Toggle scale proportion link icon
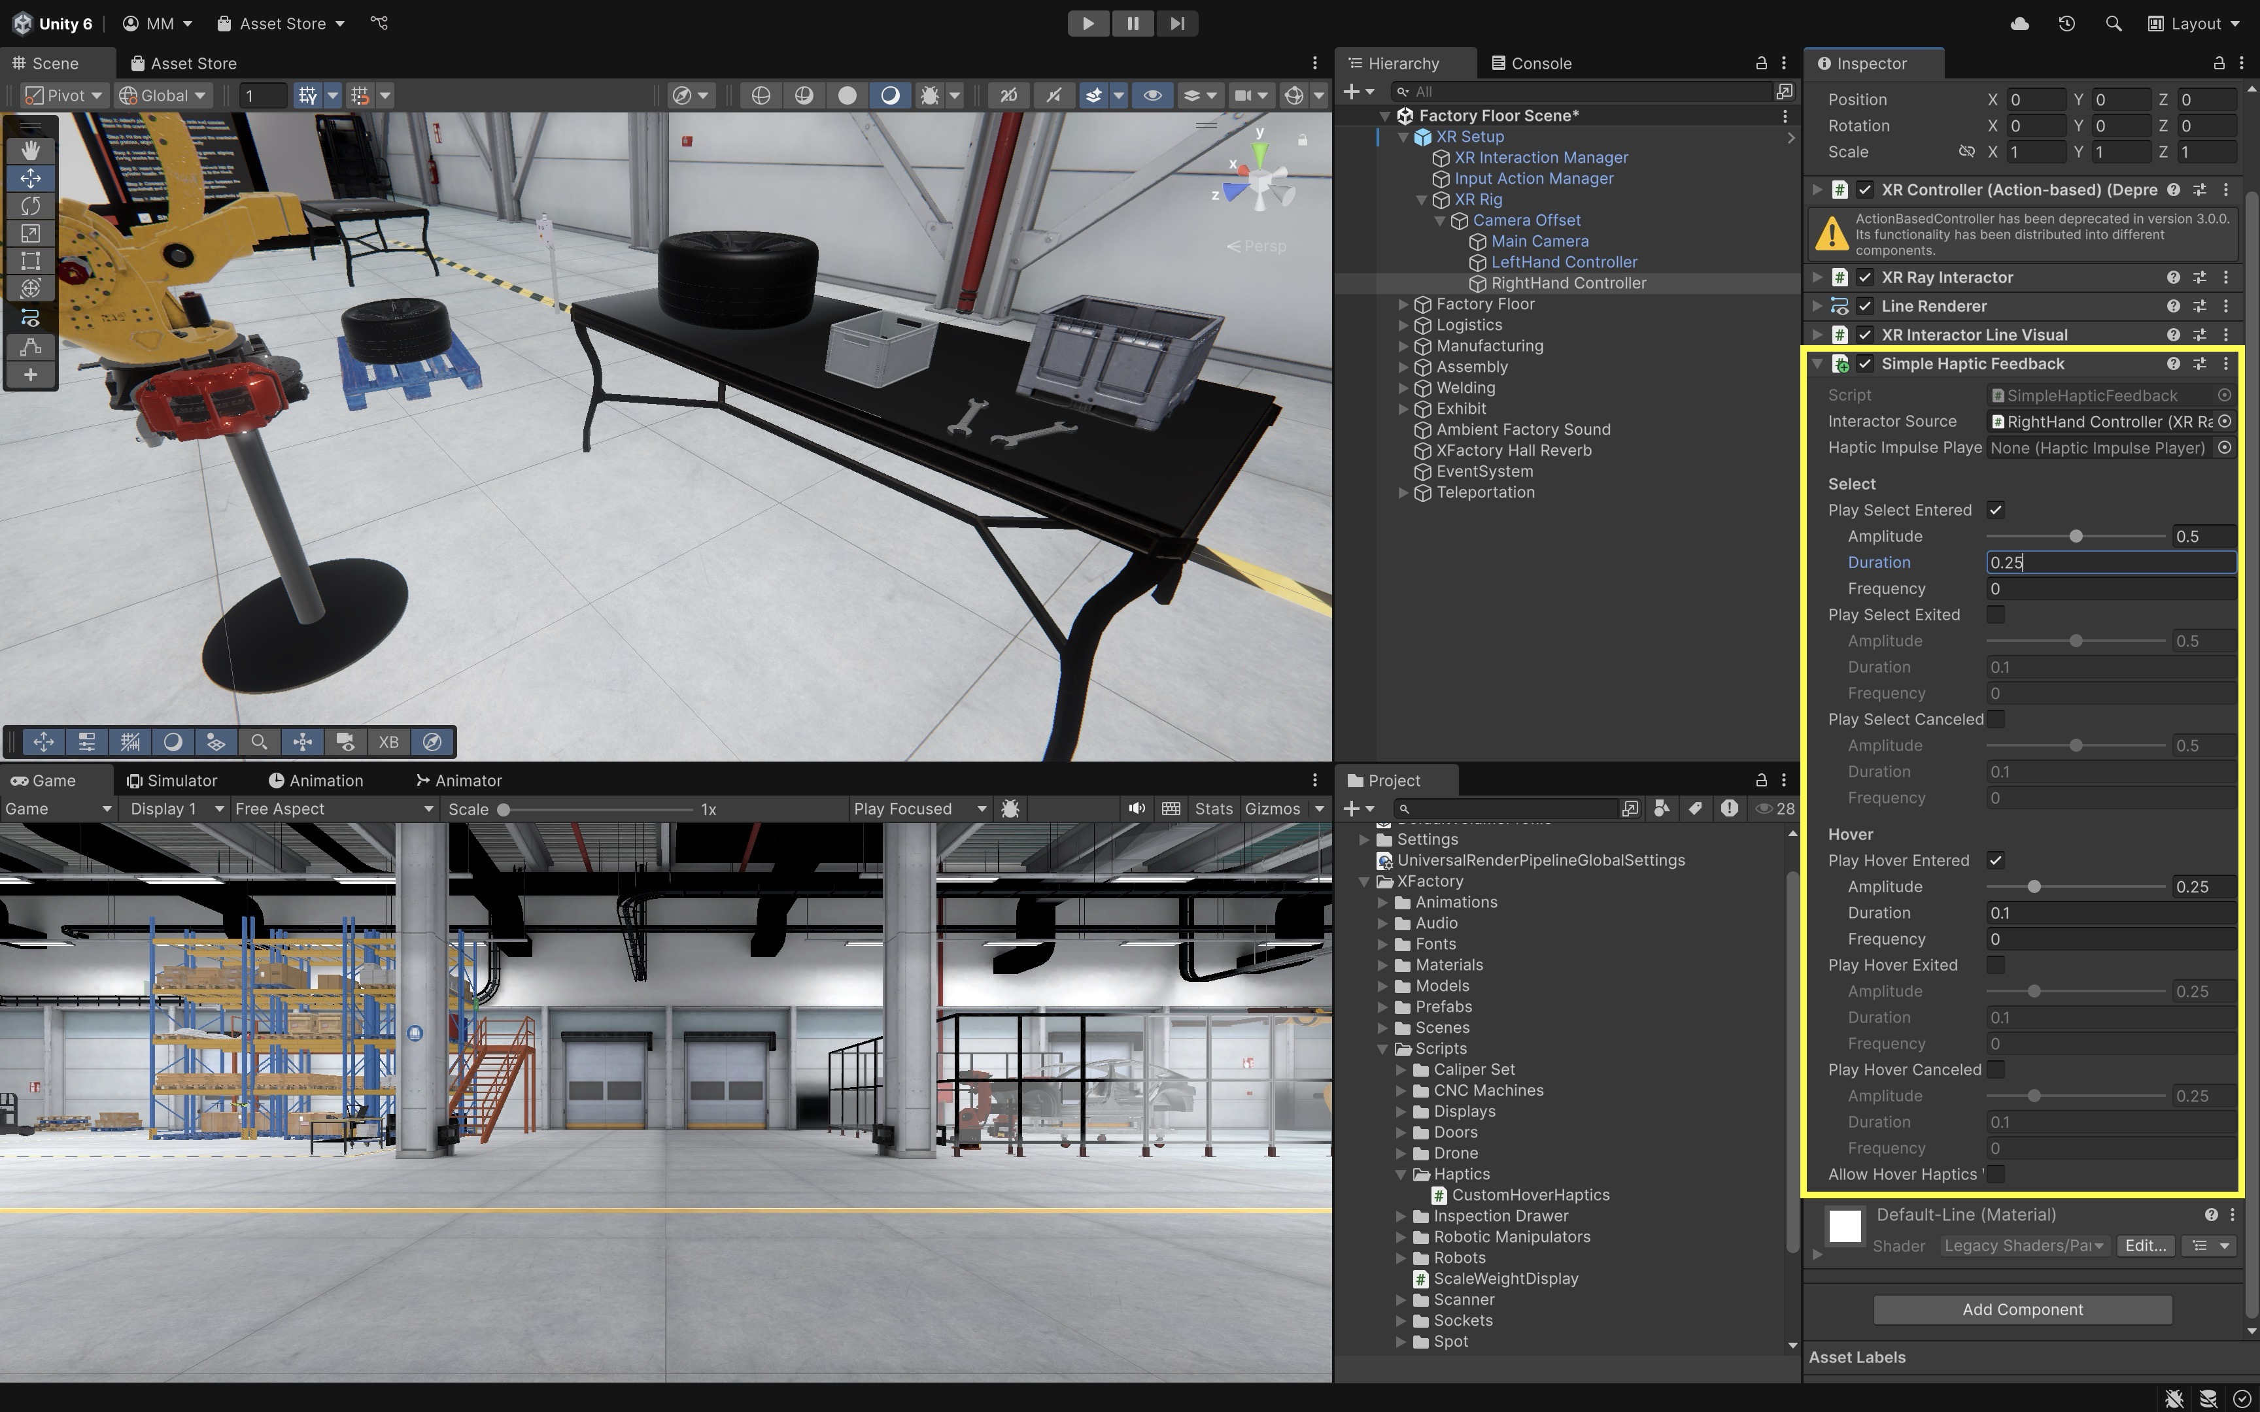The image size is (2260, 1412). [x=1966, y=151]
